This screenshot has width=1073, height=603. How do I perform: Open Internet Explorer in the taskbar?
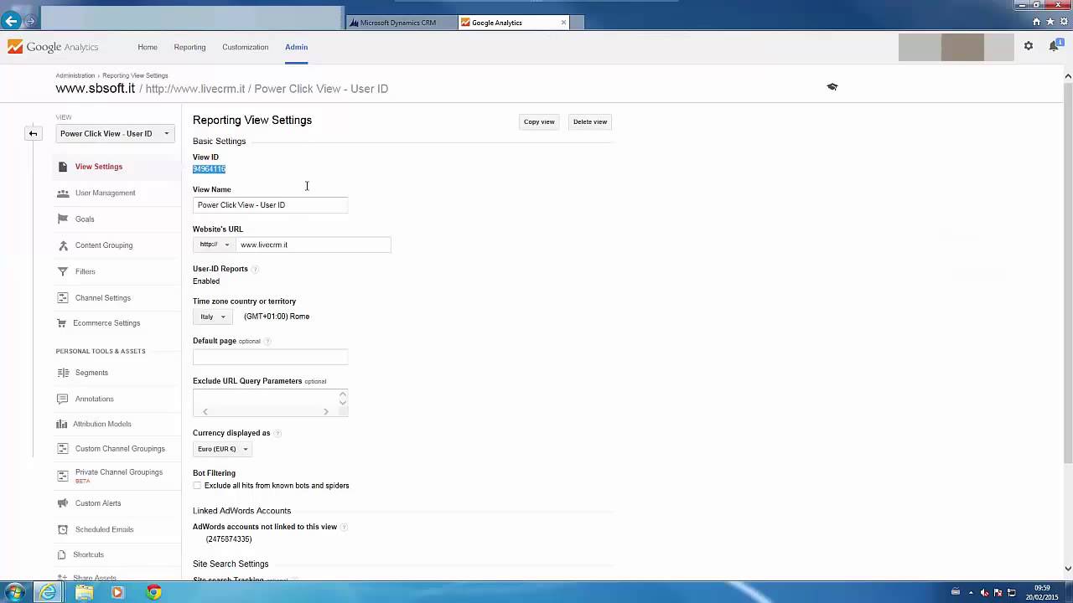pyautogui.click(x=48, y=592)
